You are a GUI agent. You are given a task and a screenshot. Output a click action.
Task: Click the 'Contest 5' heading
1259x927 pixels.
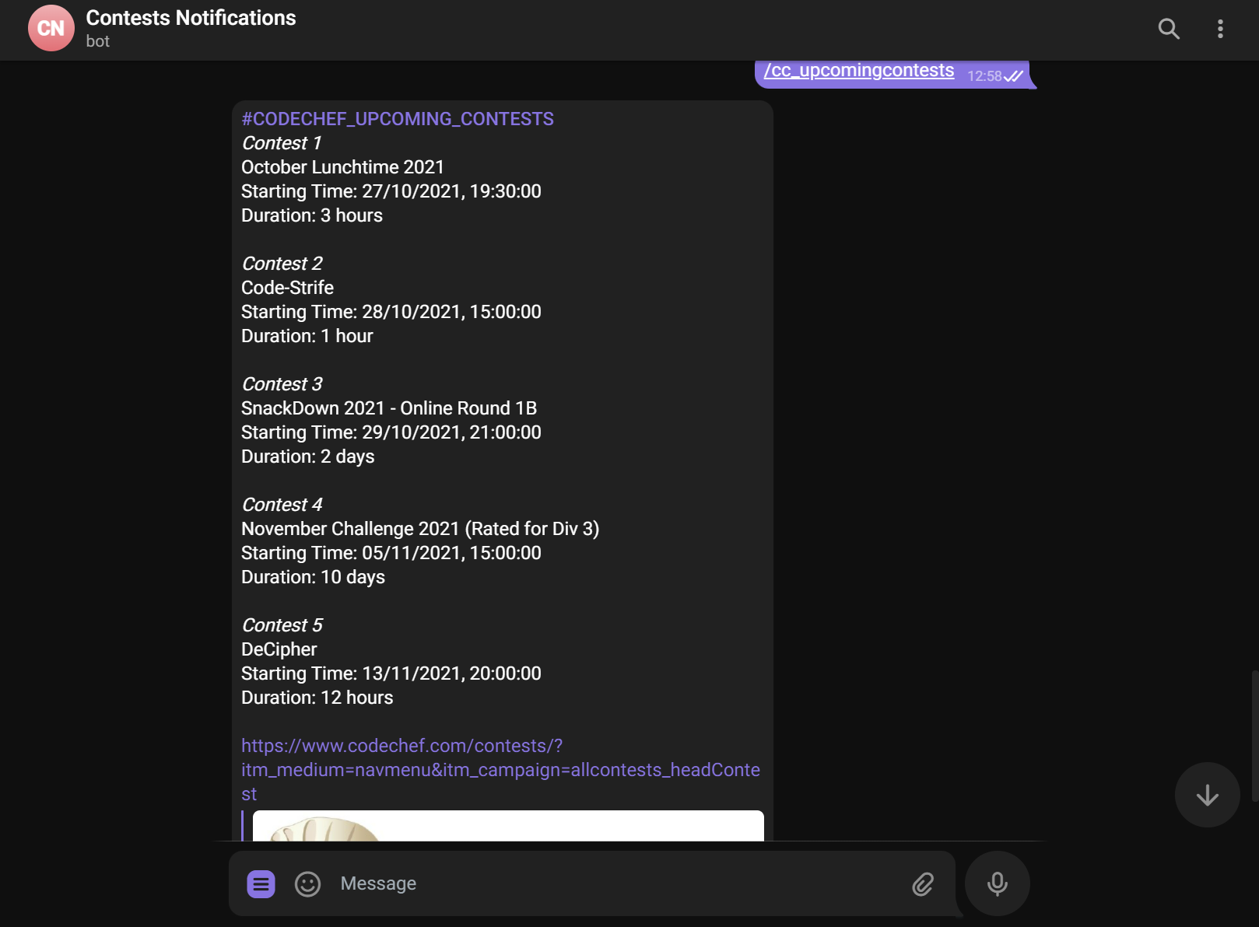tap(282, 625)
